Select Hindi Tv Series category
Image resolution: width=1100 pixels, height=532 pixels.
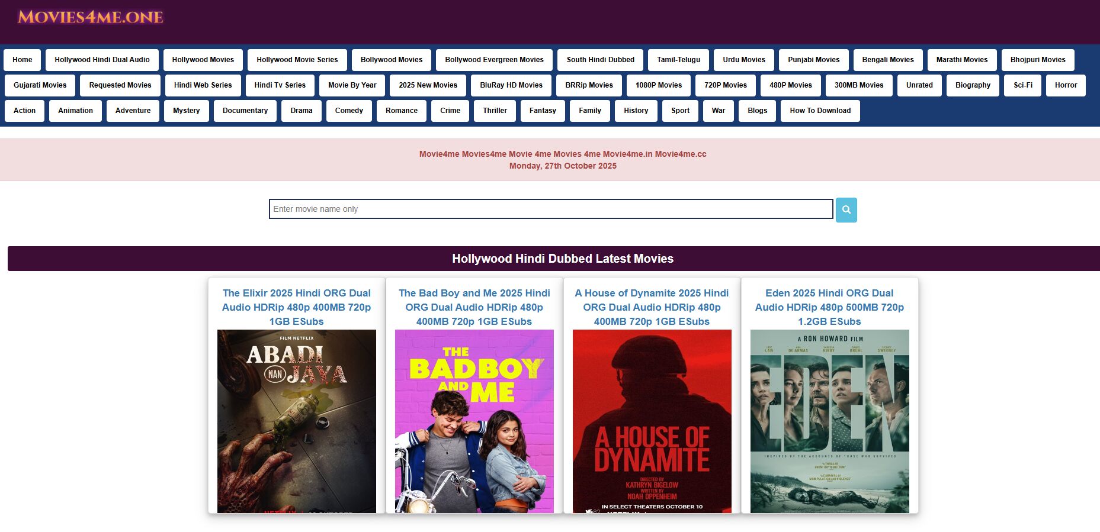pos(280,85)
